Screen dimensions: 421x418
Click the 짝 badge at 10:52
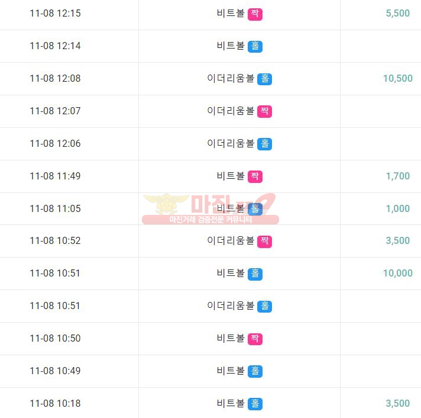coord(264,241)
